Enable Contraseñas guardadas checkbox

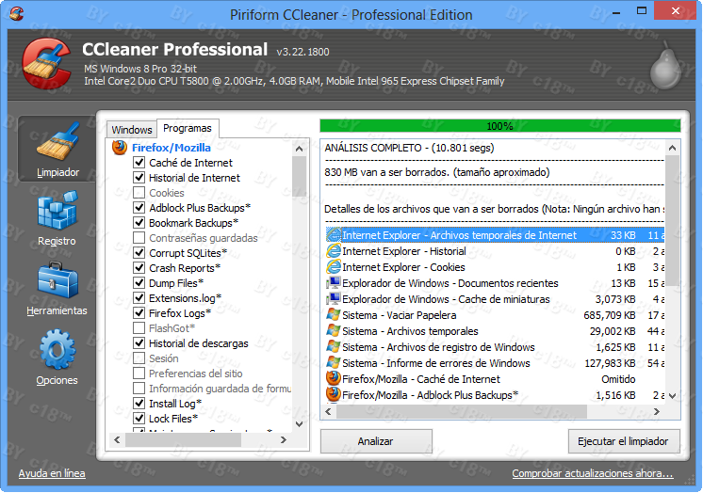click(139, 237)
